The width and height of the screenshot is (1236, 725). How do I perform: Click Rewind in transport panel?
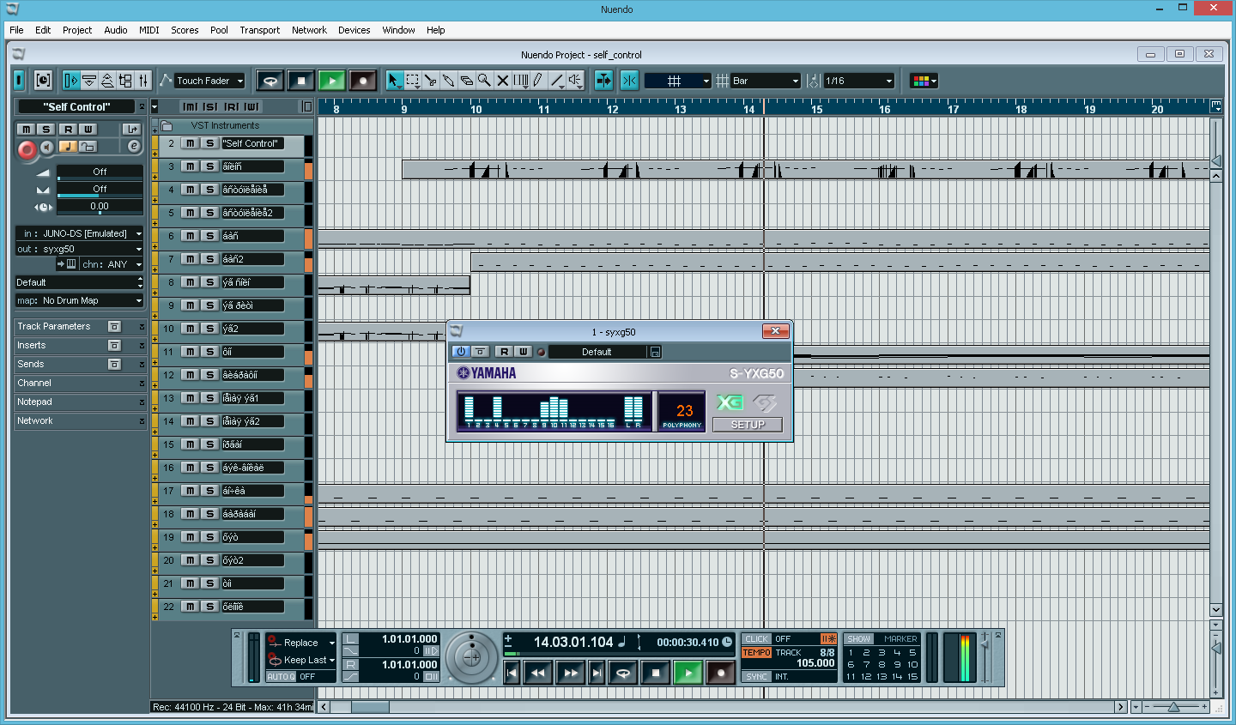pyautogui.click(x=538, y=673)
